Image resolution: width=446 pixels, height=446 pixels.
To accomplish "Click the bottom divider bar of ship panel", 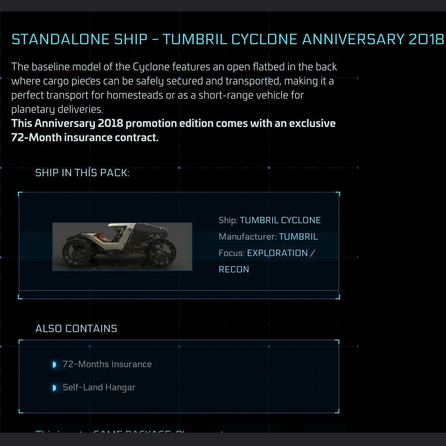I will [x=179, y=295].
